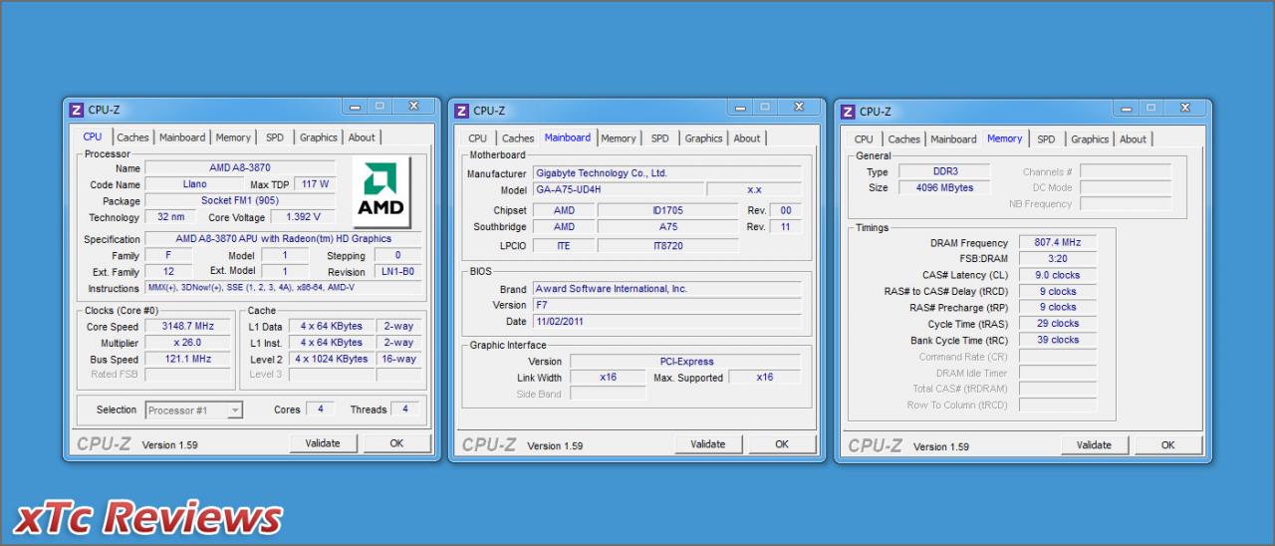This screenshot has height=546, width=1275.
Task: Open Graphics tab in the left CPU window
Action: click(x=319, y=137)
